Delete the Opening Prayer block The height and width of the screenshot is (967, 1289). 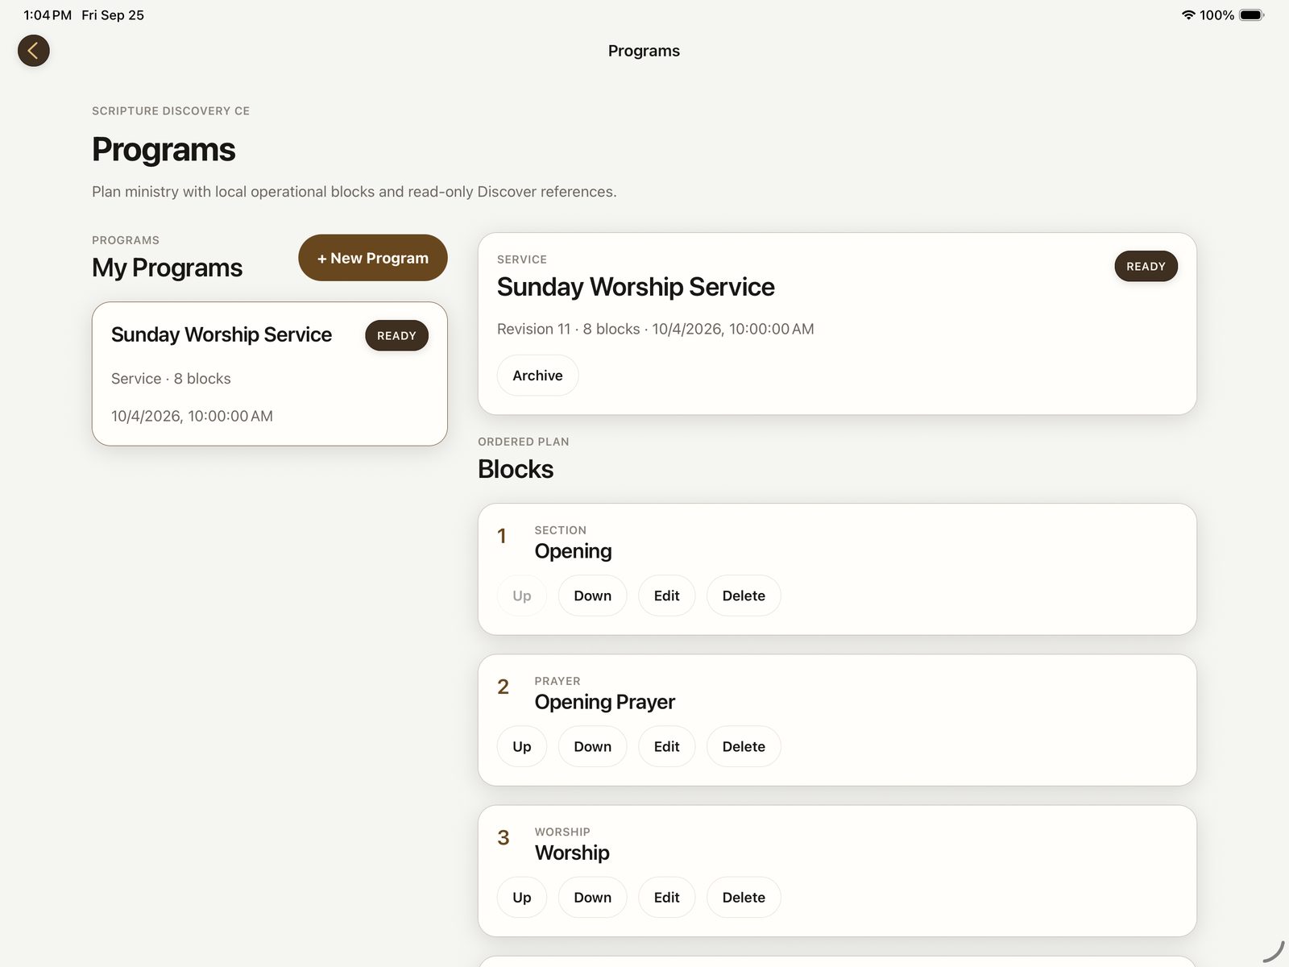coord(744,746)
